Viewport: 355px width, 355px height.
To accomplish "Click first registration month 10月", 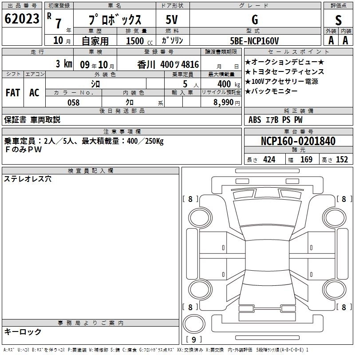I will click(x=62, y=40).
